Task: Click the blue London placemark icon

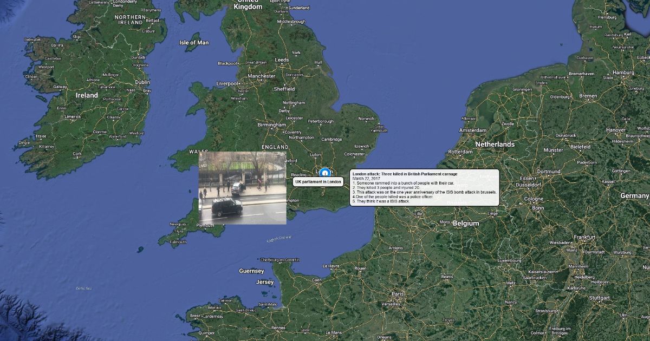Action: pos(324,173)
